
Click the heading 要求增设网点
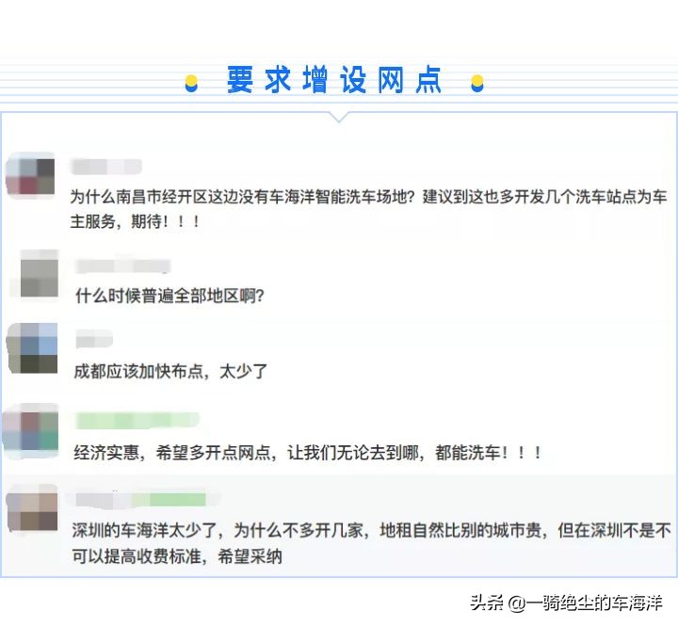pyautogui.click(x=333, y=80)
